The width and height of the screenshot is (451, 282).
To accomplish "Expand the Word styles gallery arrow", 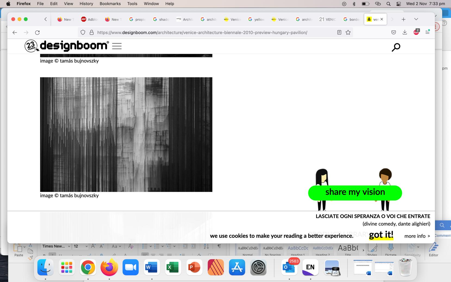I will (x=363, y=250).
